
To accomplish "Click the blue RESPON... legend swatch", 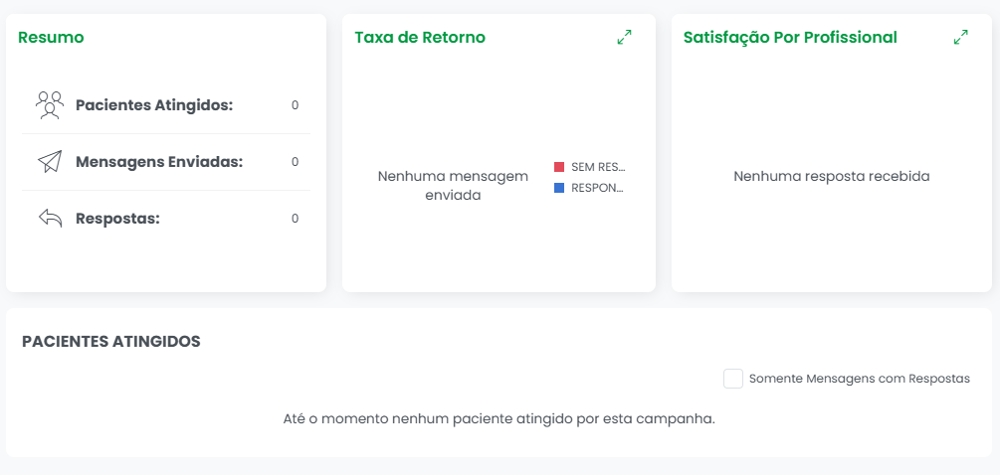I will coord(559,188).
